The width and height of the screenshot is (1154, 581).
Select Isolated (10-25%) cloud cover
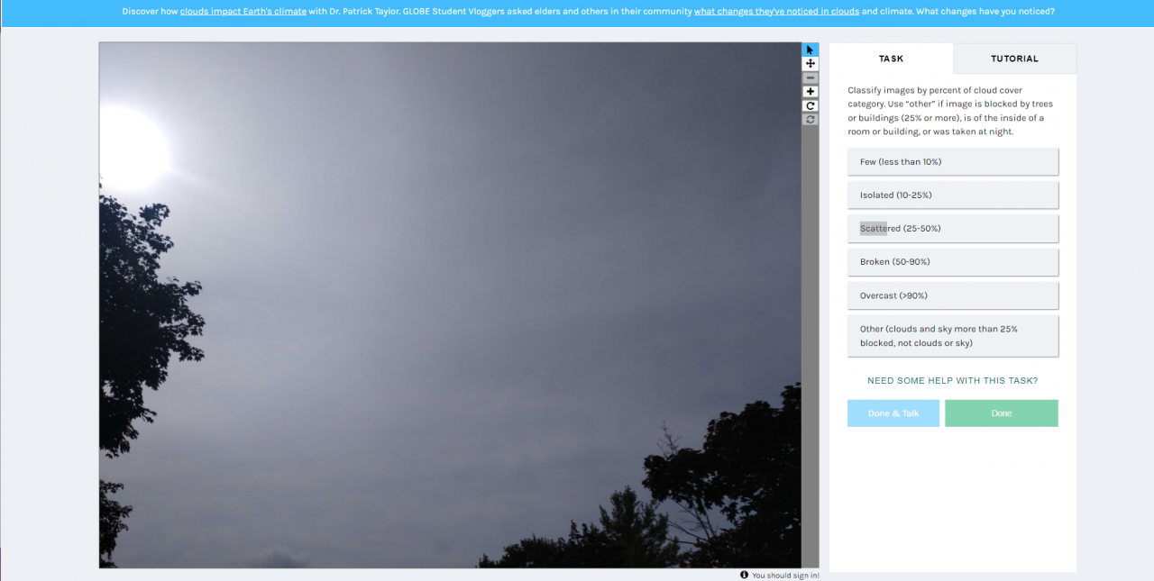[953, 195]
